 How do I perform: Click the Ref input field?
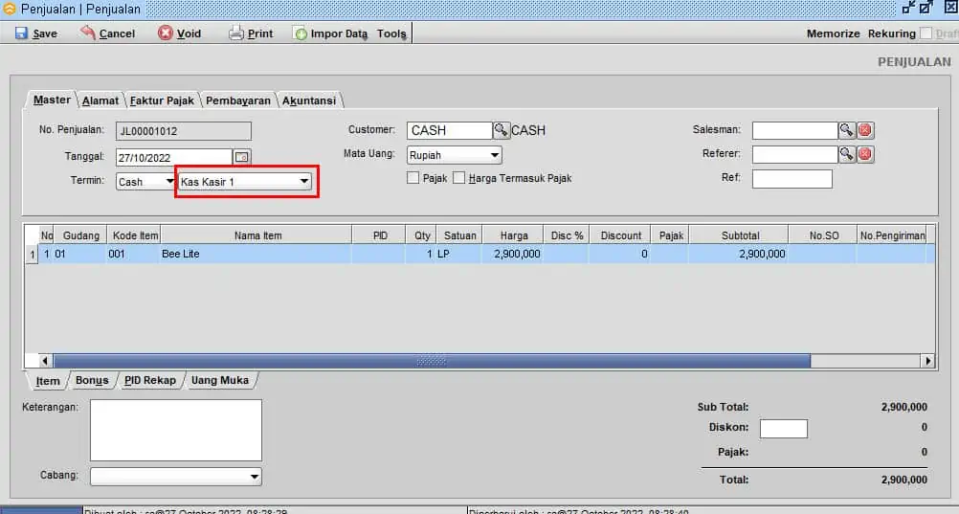click(x=792, y=179)
